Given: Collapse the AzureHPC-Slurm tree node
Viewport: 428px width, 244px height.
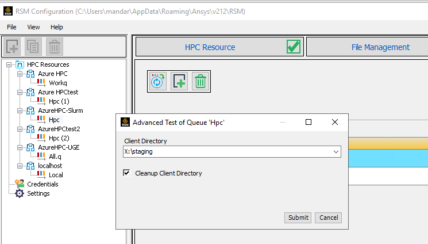Looking at the screenshot, I should click(x=20, y=110).
